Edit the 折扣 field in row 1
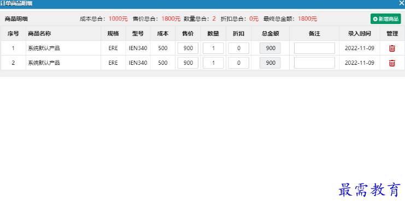This screenshot has height=207, width=405. click(x=238, y=48)
